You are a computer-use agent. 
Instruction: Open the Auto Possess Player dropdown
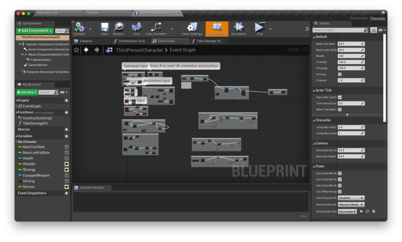(x=351, y=198)
